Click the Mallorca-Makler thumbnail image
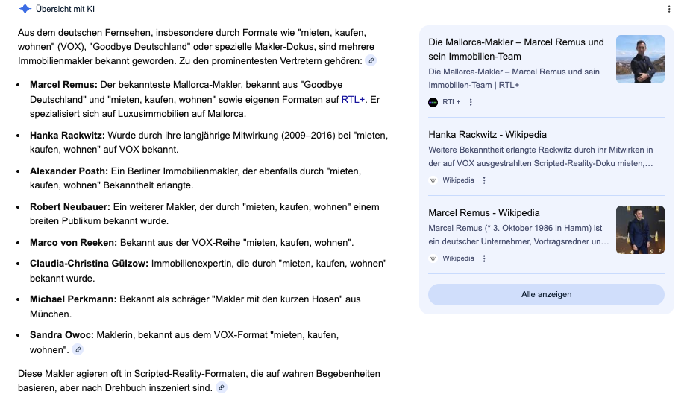690x403 pixels. [x=640, y=59]
